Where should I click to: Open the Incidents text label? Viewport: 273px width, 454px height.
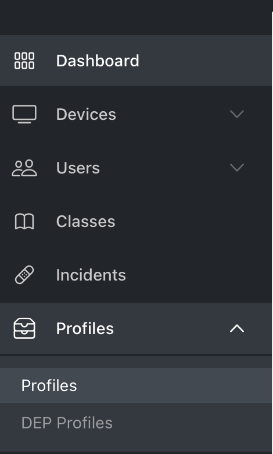point(91,275)
